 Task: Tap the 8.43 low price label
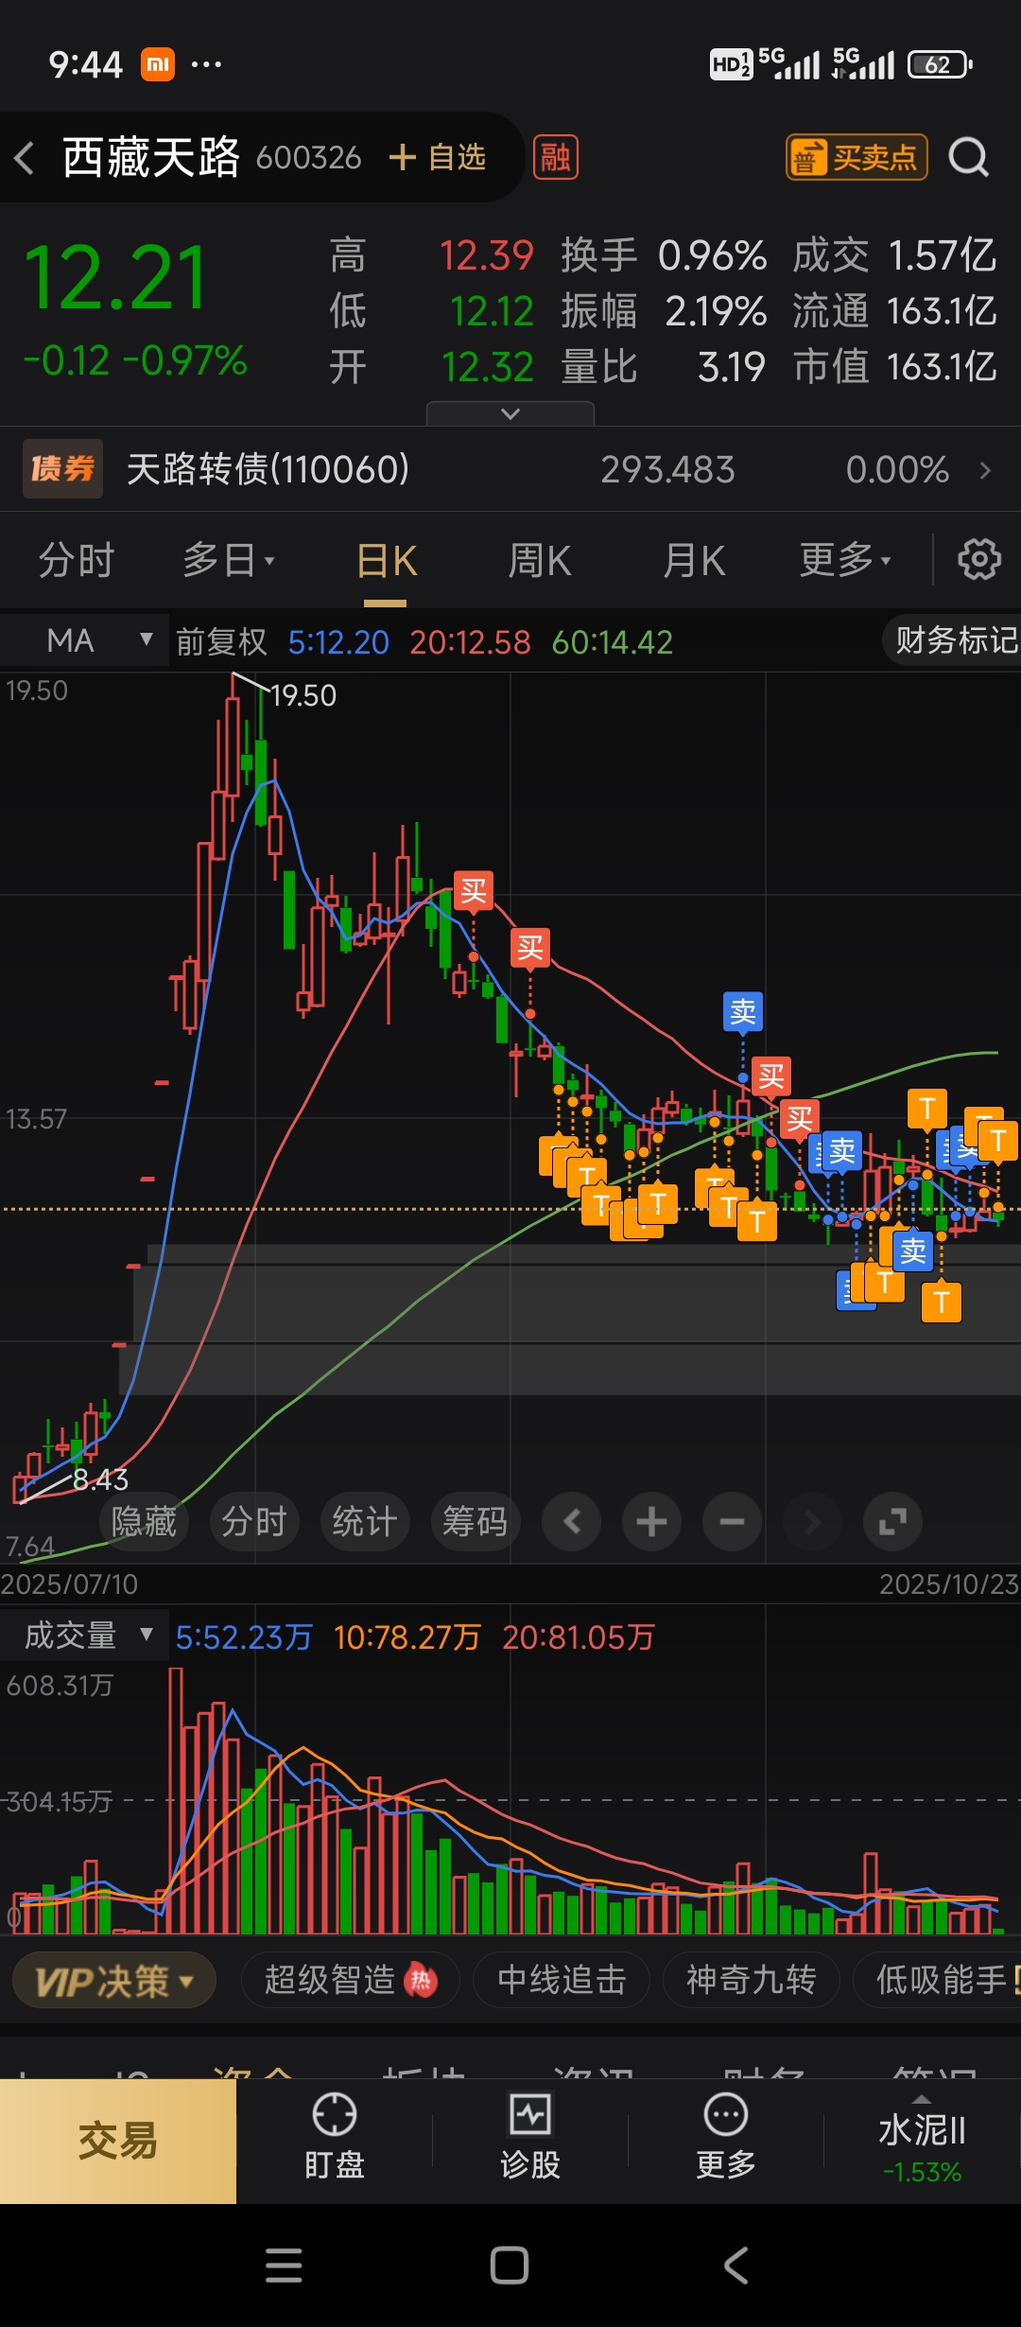[100, 1479]
